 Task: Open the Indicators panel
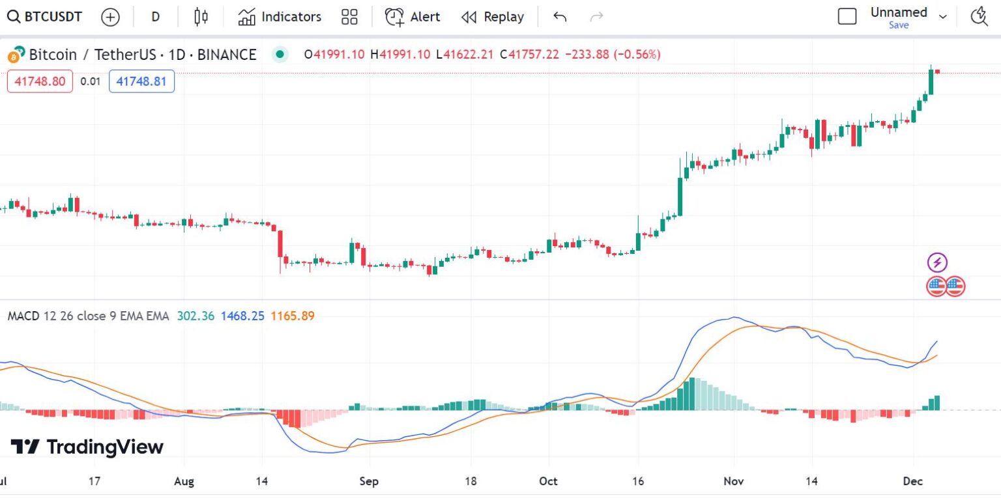[x=280, y=17]
